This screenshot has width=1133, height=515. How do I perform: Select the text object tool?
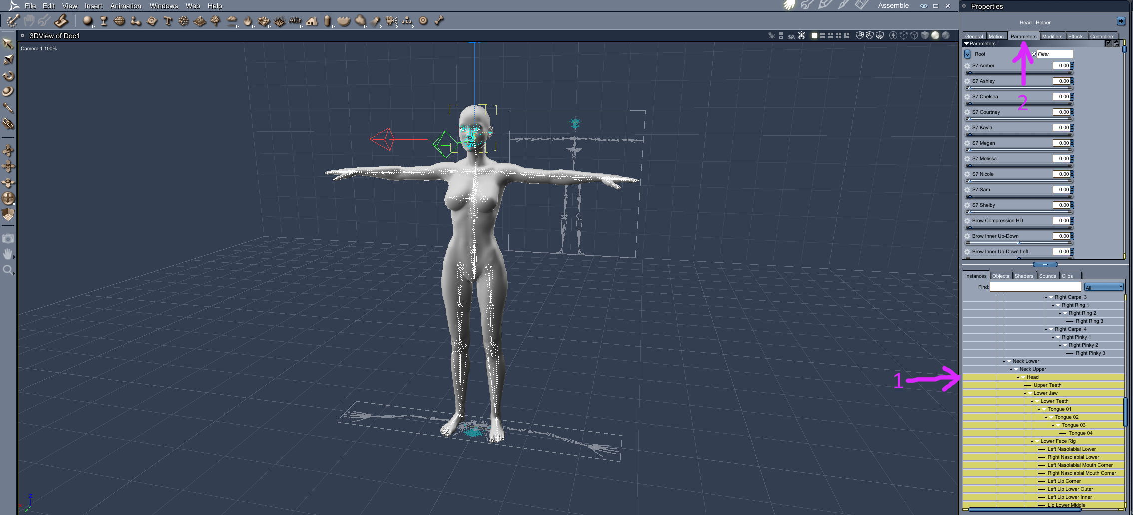point(168,21)
